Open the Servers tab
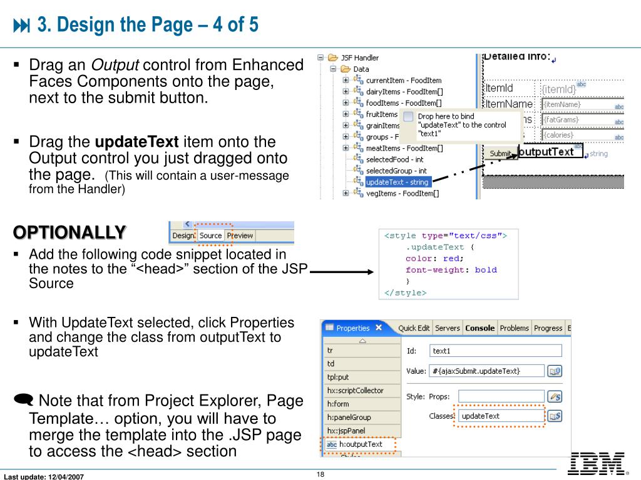 point(447,328)
